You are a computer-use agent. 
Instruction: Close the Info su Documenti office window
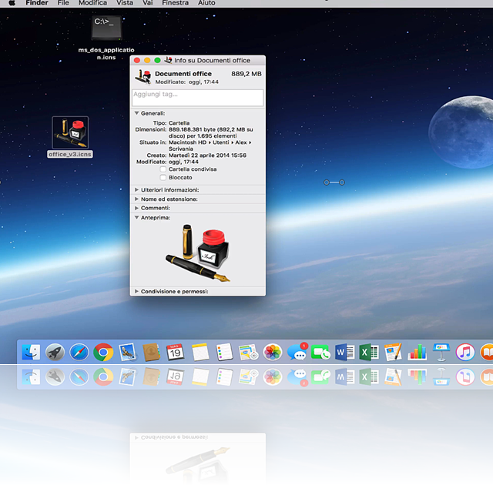click(x=137, y=60)
